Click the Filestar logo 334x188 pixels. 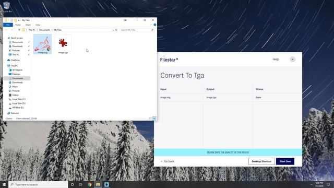[x=169, y=60]
